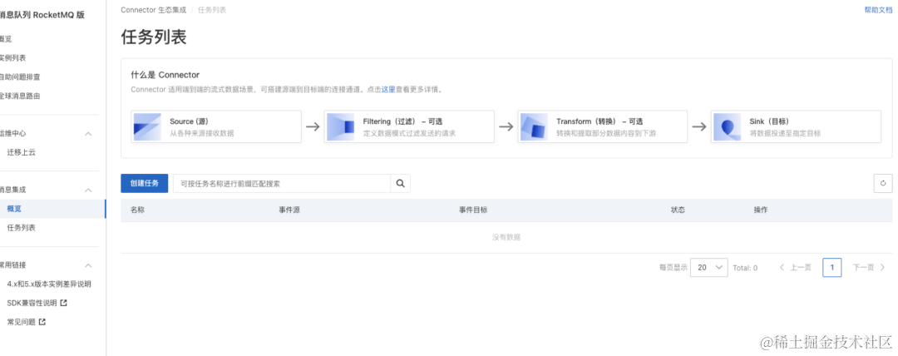Click the 事件源 column header
This screenshot has width=898, height=356.
pos(289,210)
